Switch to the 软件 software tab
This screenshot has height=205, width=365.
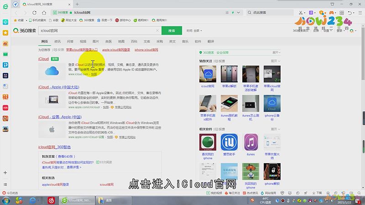pos(198,41)
